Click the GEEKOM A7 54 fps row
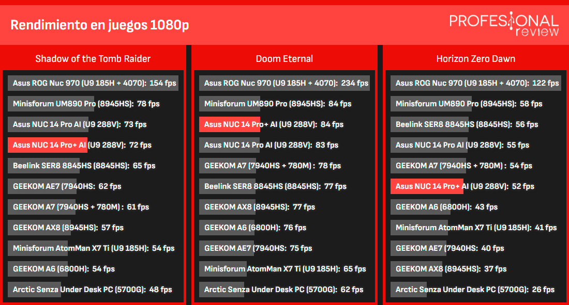The width and height of the screenshot is (569, 305). [476, 166]
